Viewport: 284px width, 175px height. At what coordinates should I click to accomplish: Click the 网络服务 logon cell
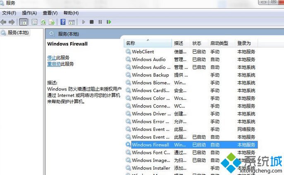coord(246,130)
